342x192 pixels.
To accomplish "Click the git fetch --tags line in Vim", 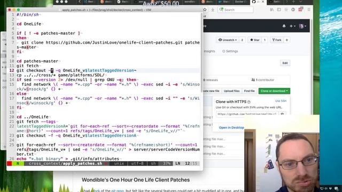I will (x=36, y=122).
